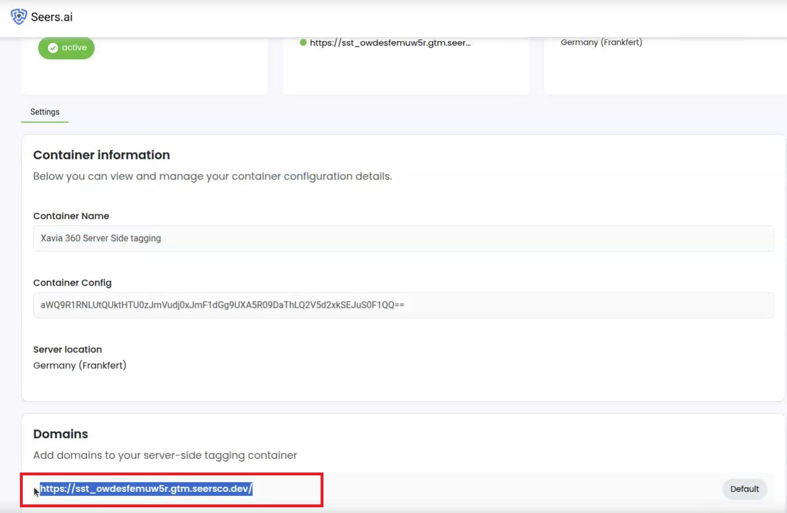787x513 pixels.
Task: Click the green active status badge
Action: [66, 48]
